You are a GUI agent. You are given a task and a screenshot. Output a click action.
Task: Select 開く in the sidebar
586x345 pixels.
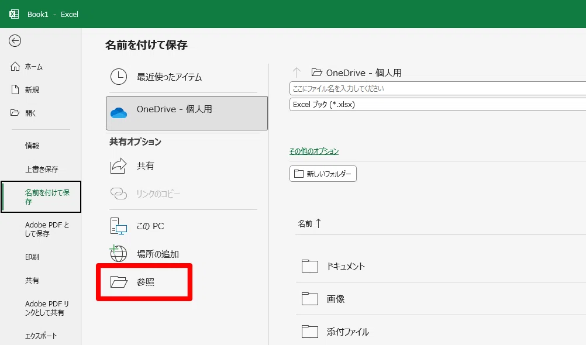pyautogui.click(x=30, y=113)
